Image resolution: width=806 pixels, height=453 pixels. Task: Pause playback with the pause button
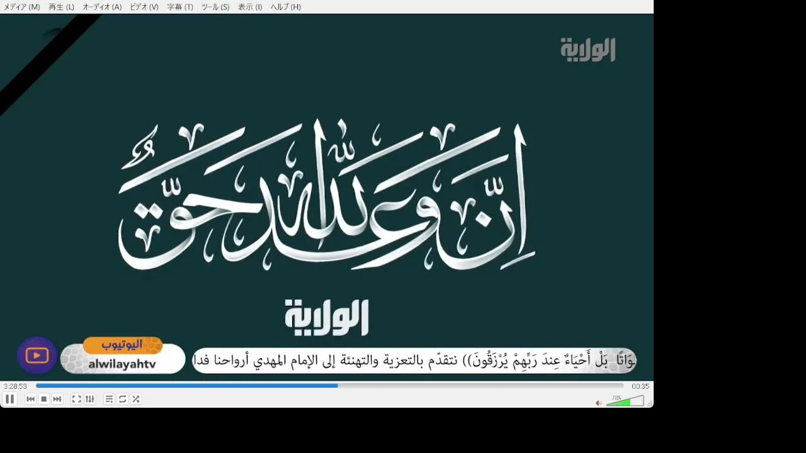pos(9,399)
